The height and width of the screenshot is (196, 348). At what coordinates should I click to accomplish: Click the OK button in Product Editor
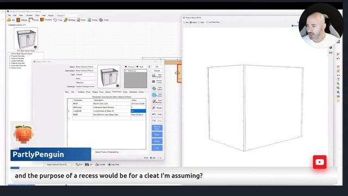pyautogui.click(x=157, y=67)
